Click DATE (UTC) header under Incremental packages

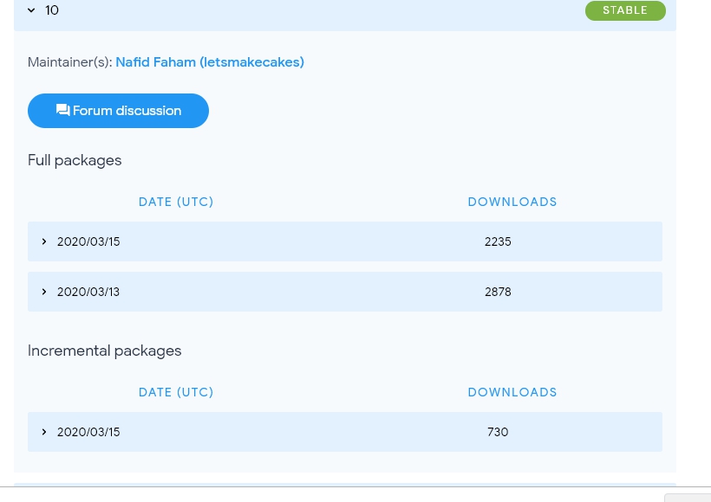(176, 392)
